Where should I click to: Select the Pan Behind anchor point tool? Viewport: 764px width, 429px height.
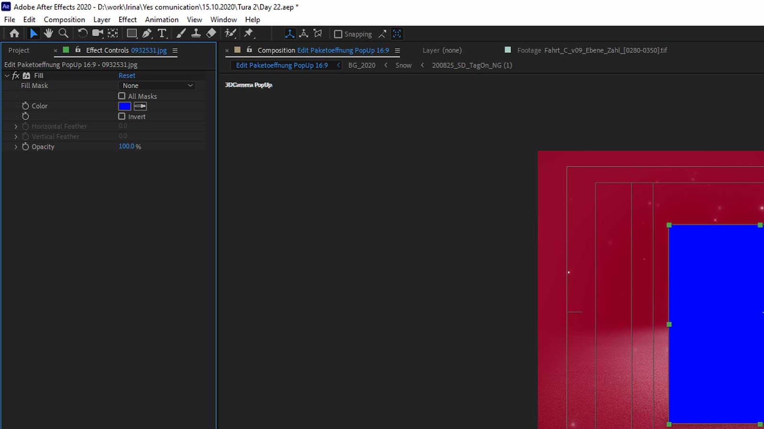(x=113, y=33)
